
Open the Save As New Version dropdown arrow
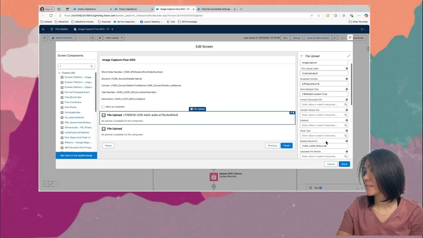(x=334, y=38)
